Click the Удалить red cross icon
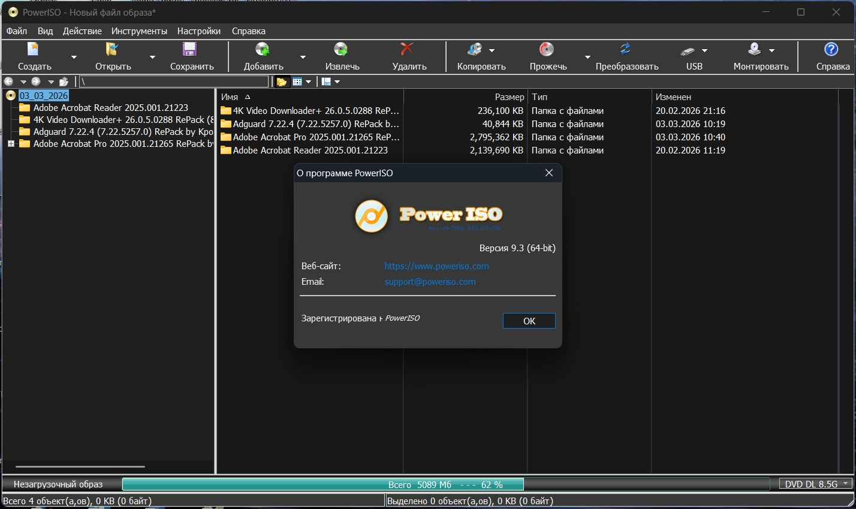 point(408,49)
